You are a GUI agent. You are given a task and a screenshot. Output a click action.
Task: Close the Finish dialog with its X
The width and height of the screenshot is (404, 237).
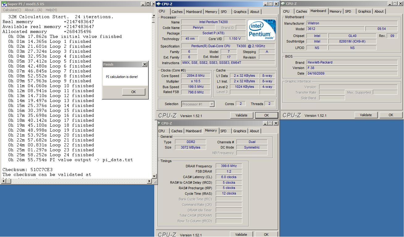[x=144, y=64]
